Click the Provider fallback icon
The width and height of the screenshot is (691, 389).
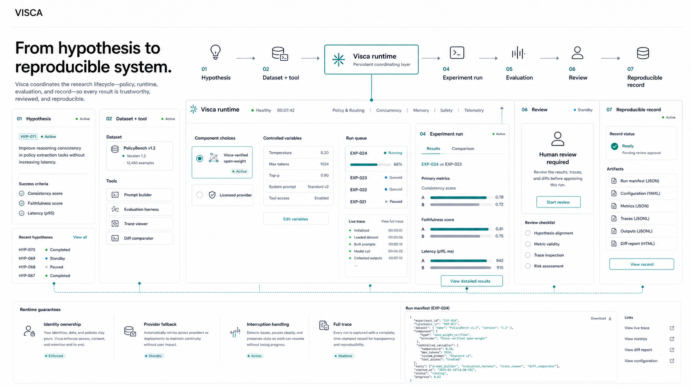click(130, 331)
